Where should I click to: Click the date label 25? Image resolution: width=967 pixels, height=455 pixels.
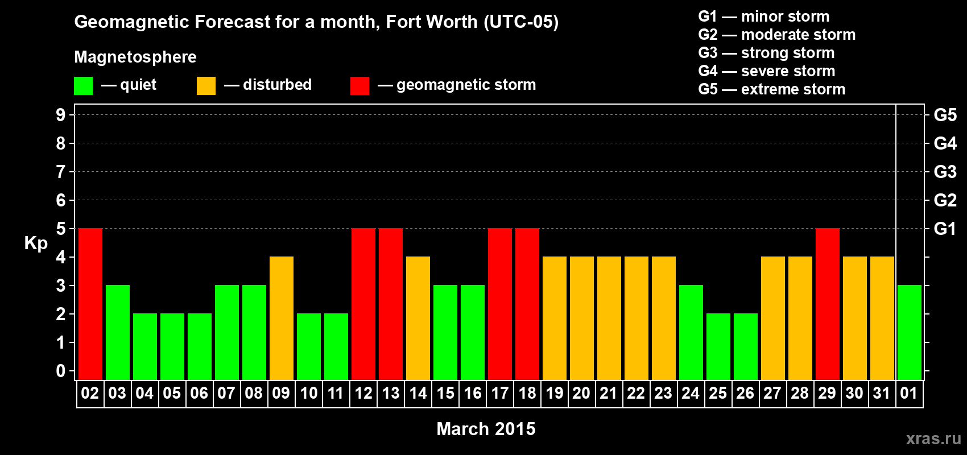click(718, 394)
